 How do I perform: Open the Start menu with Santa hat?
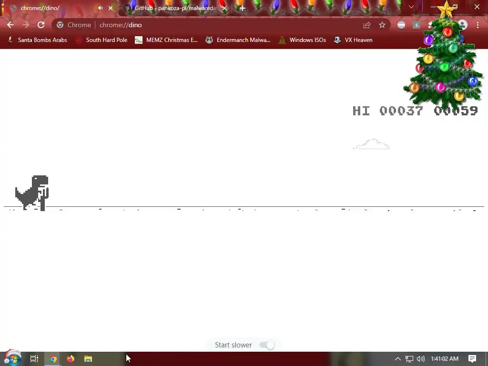[x=12, y=358]
